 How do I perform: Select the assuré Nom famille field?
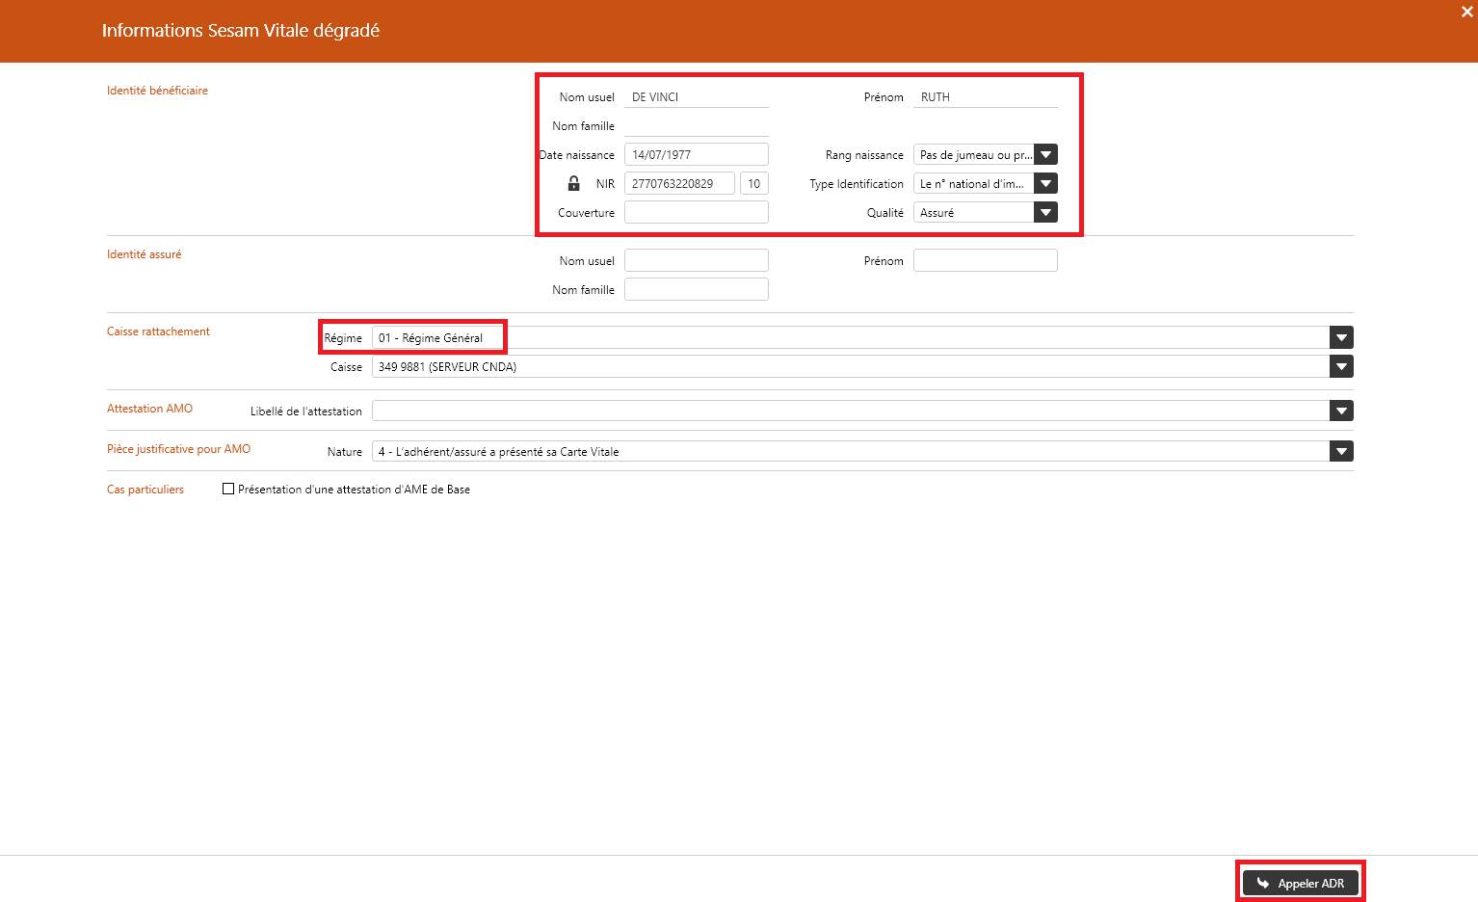(696, 289)
